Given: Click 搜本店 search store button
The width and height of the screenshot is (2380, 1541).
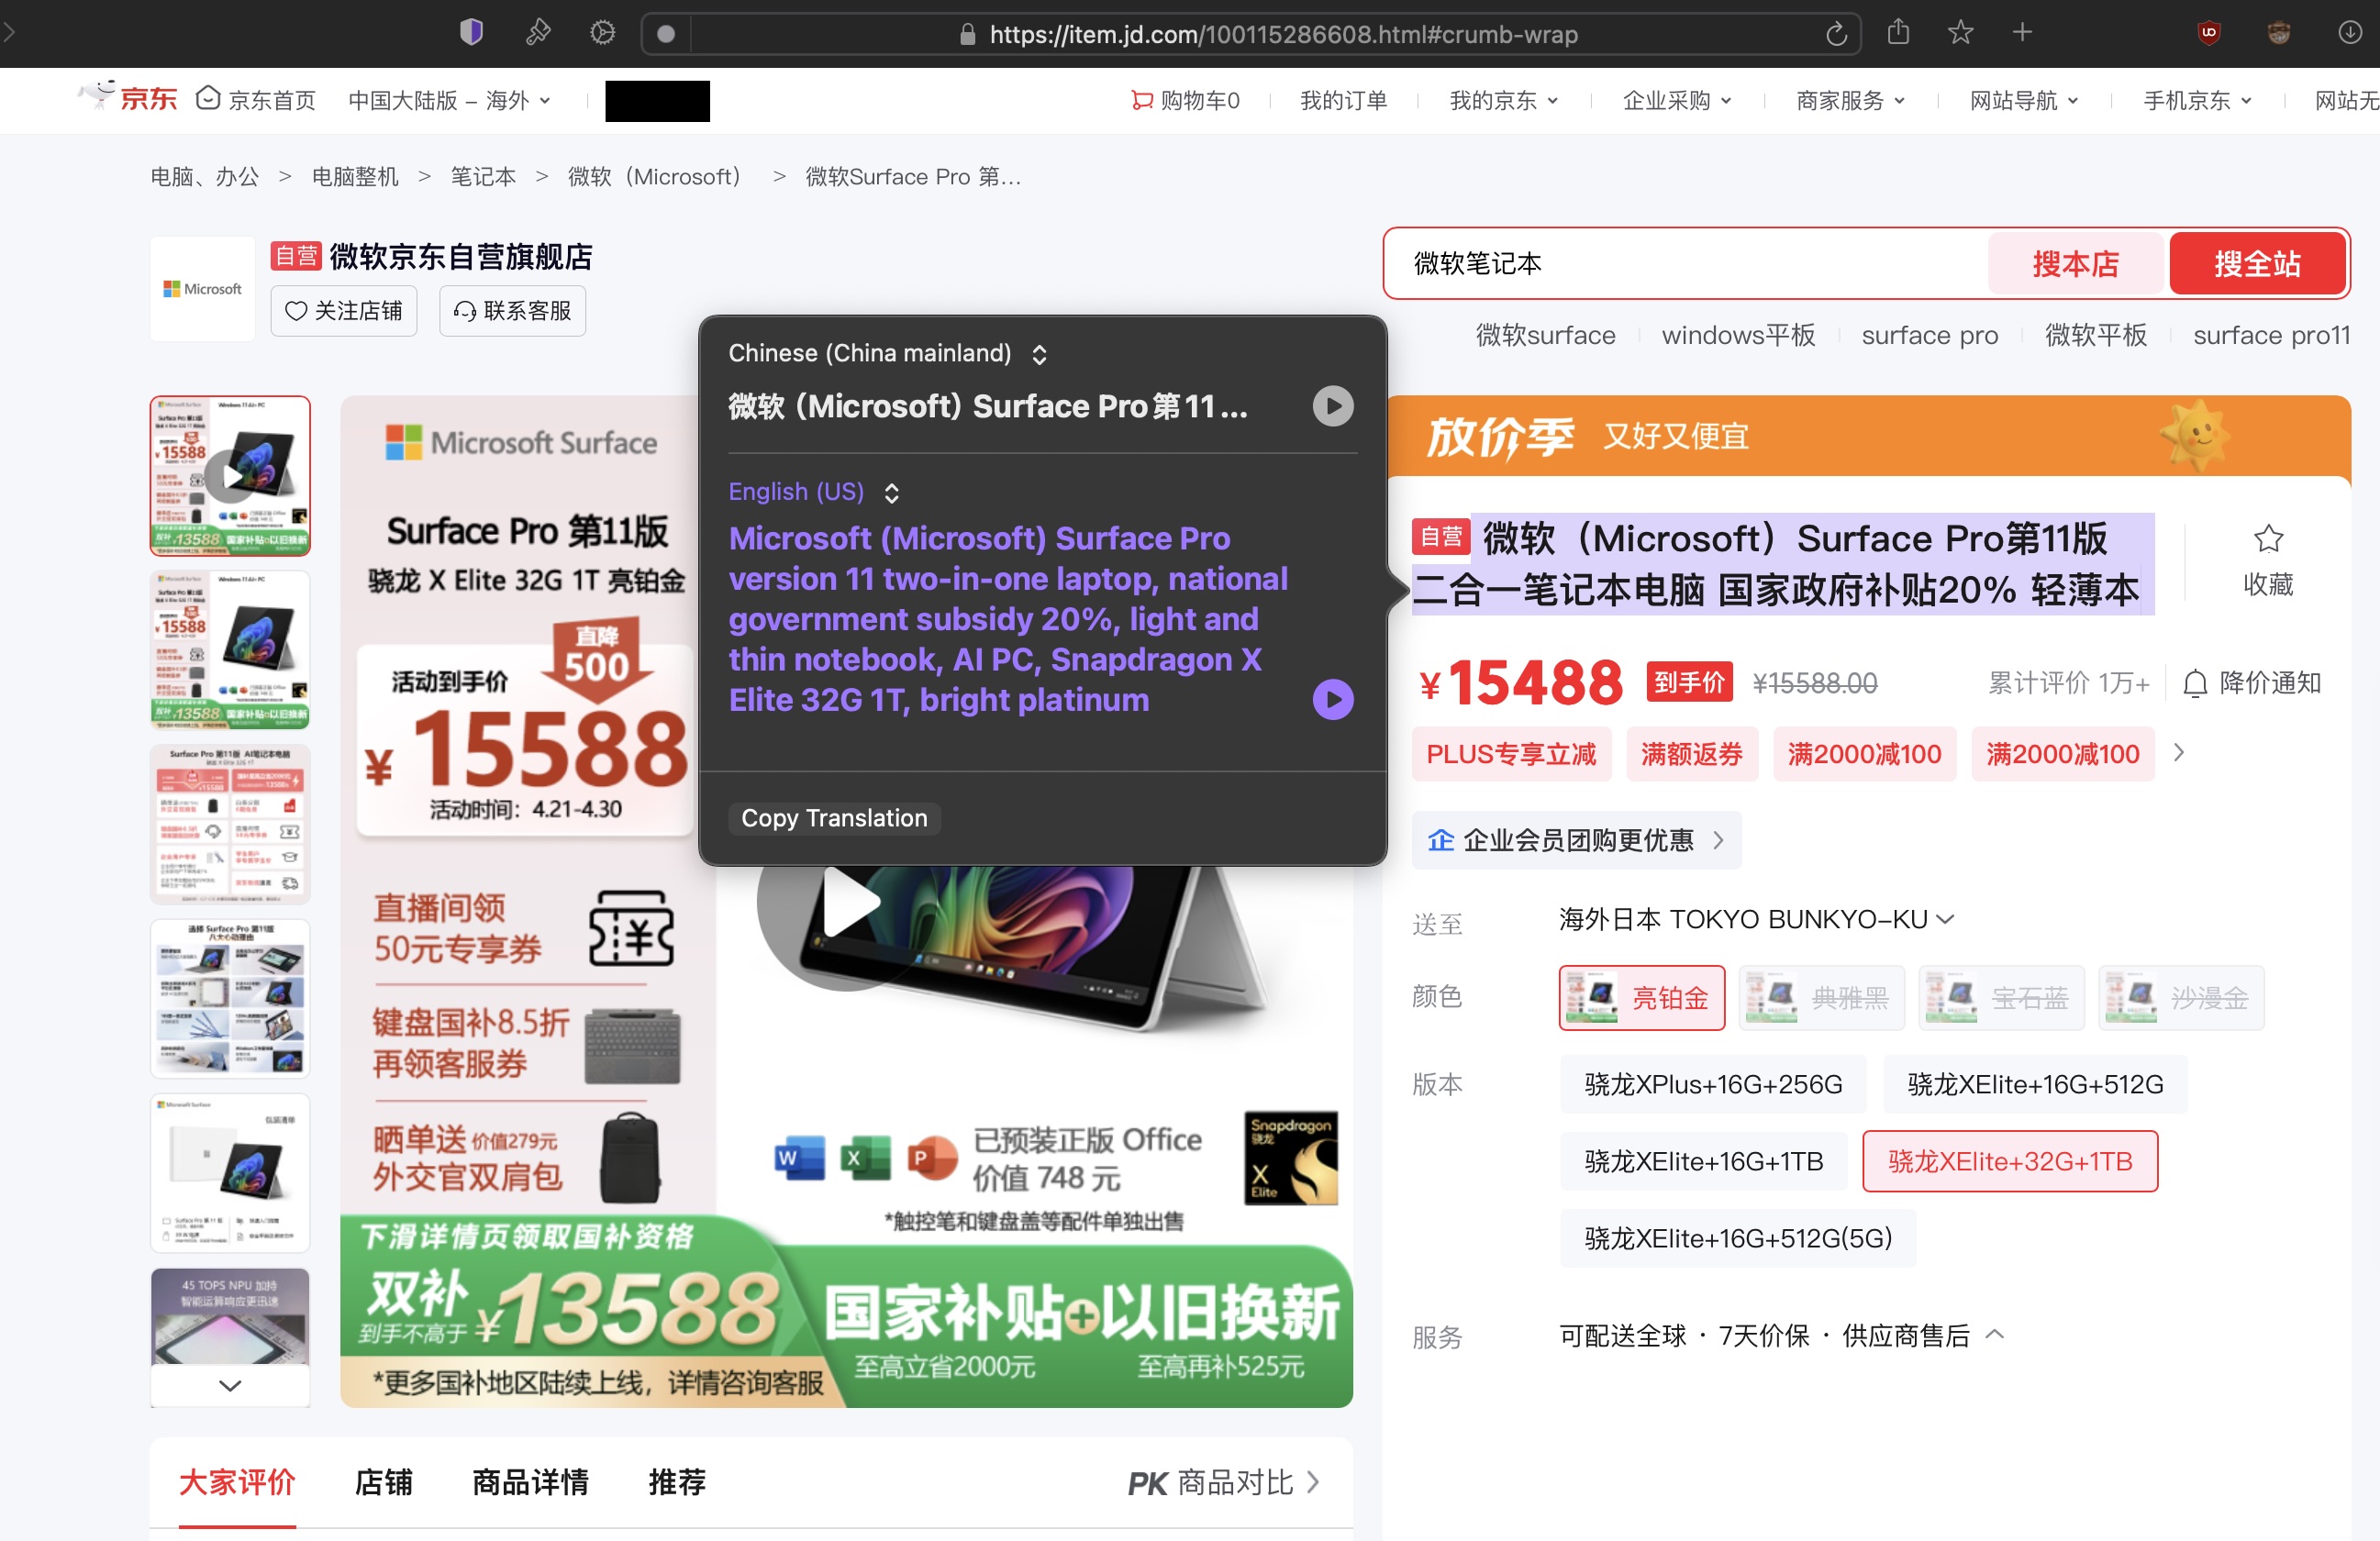Looking at the screenshot, I should coord(2075,264).
